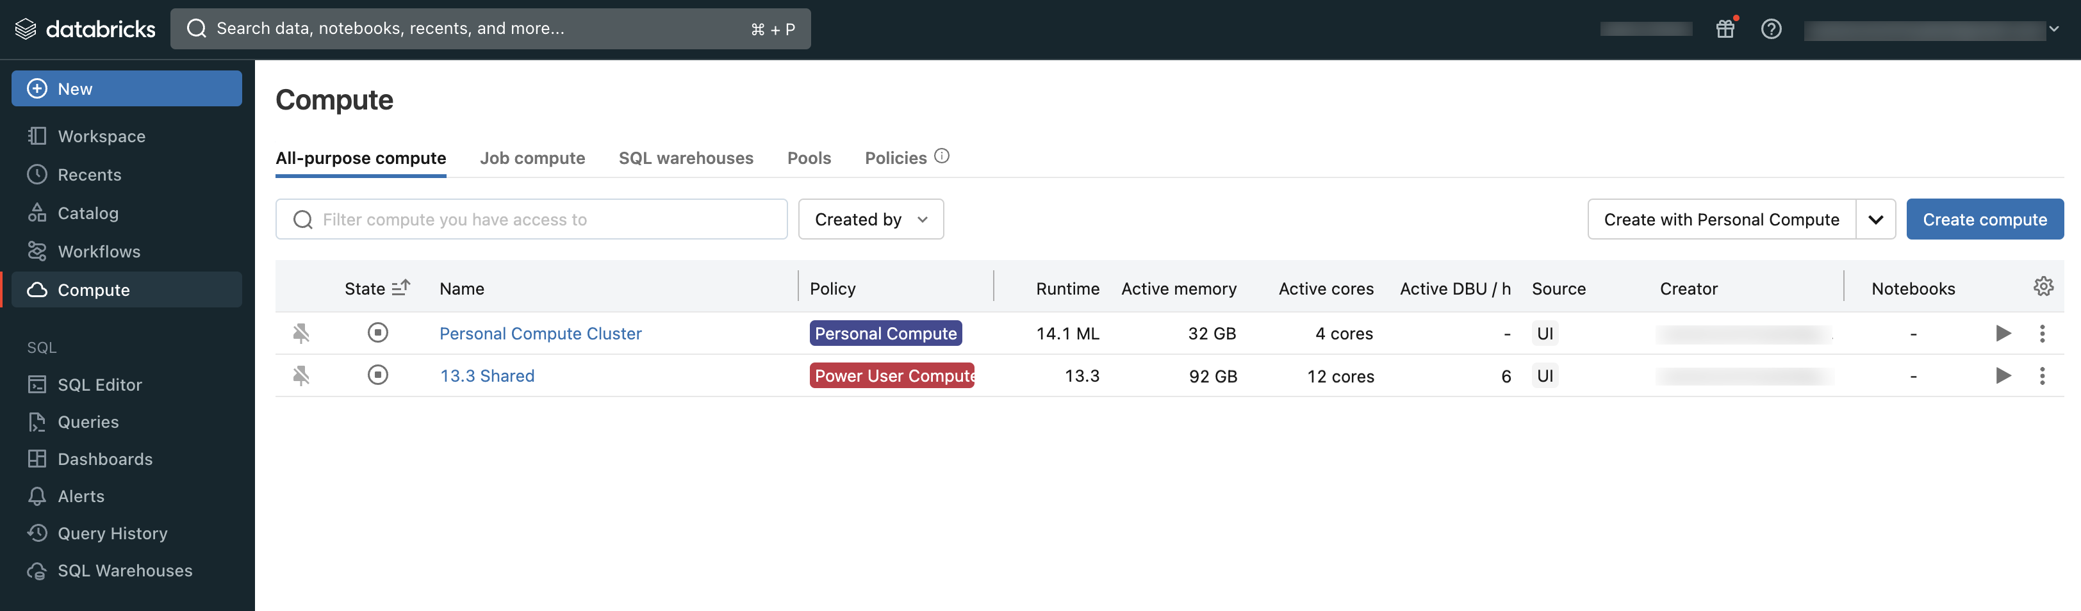Open the help question mark icon
This screenshot has width=2081, height=611.
tap(1771, 29)
